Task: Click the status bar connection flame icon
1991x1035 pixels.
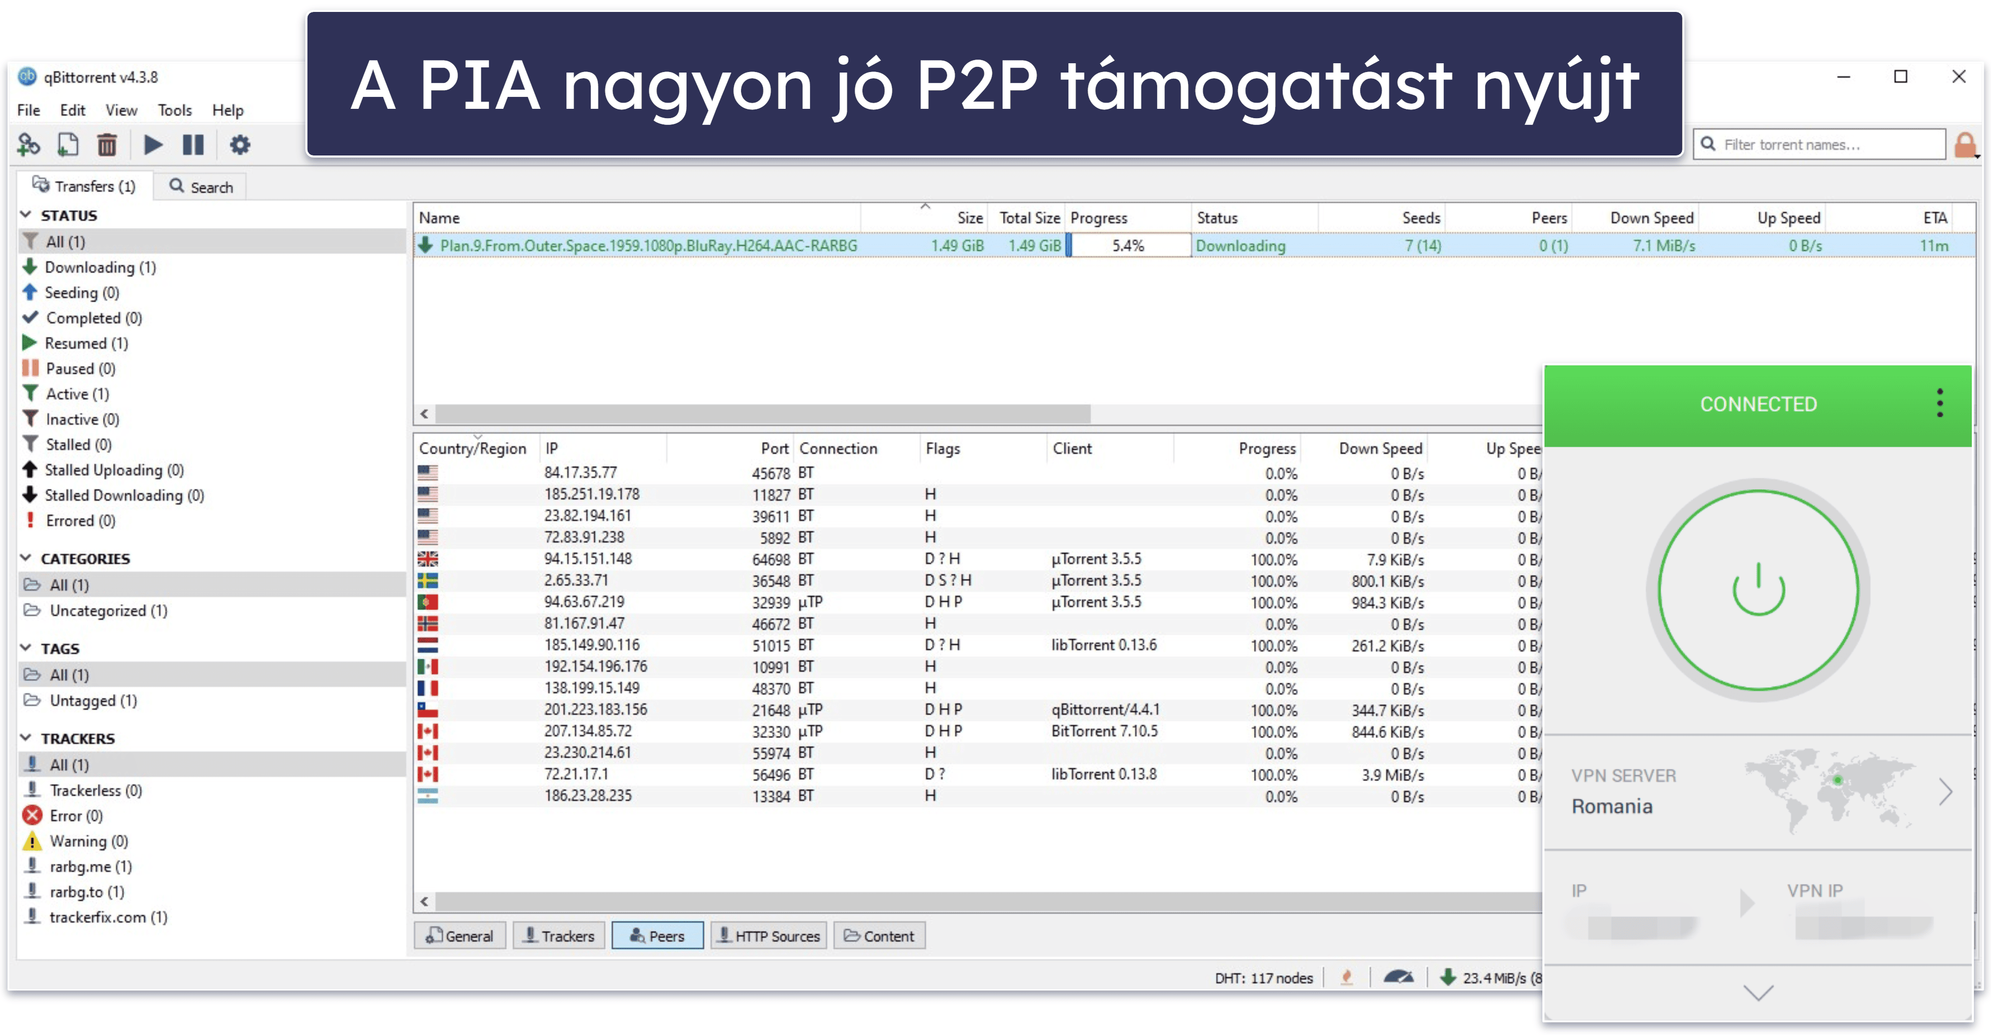Action: click(x=1346, y=977)
